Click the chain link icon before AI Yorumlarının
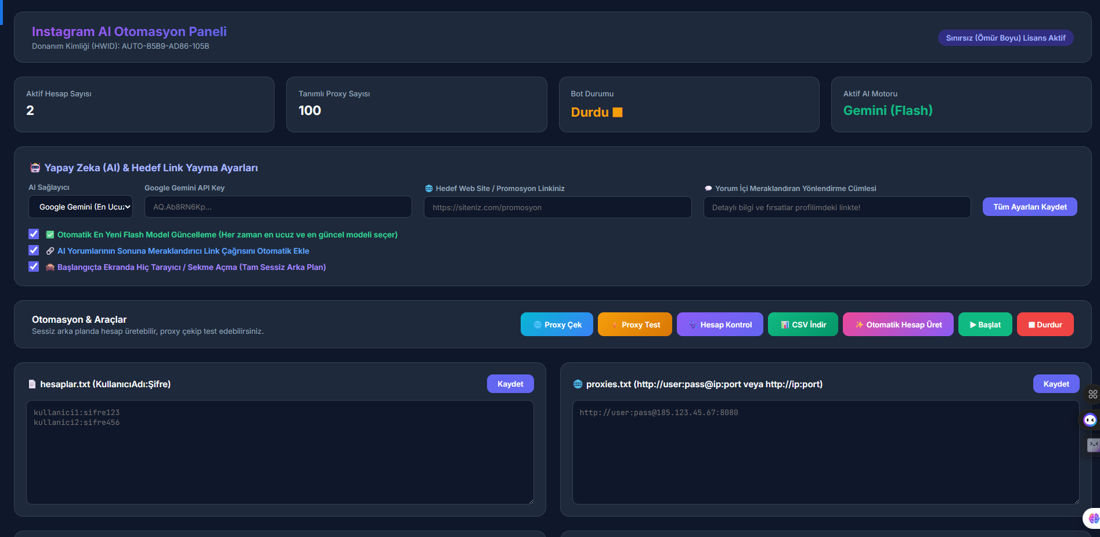 click(x=50, y=251)
